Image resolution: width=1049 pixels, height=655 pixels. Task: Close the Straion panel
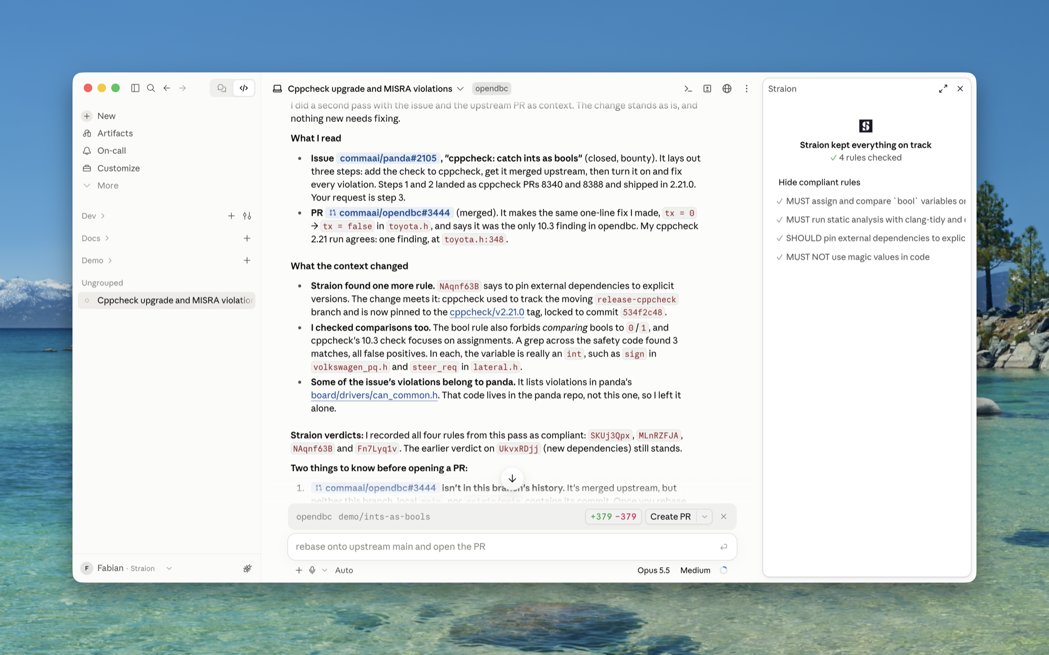pos(960,89)
